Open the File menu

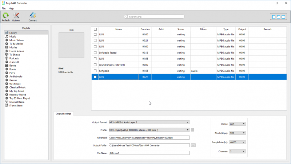pyautogui.click(x=4, y=8)
